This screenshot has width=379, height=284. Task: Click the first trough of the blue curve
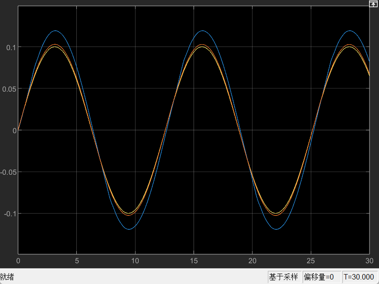pyautogui.click(x=129, y=229)
